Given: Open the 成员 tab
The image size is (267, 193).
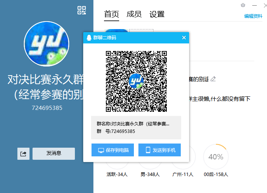Looking at the screenshot, I should 134,14.
